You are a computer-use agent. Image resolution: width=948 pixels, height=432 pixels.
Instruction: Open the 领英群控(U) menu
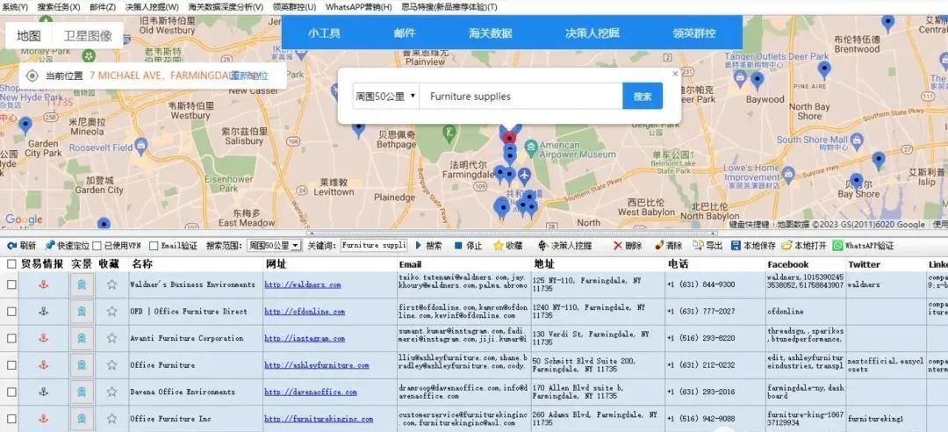[x=294, y=7]
